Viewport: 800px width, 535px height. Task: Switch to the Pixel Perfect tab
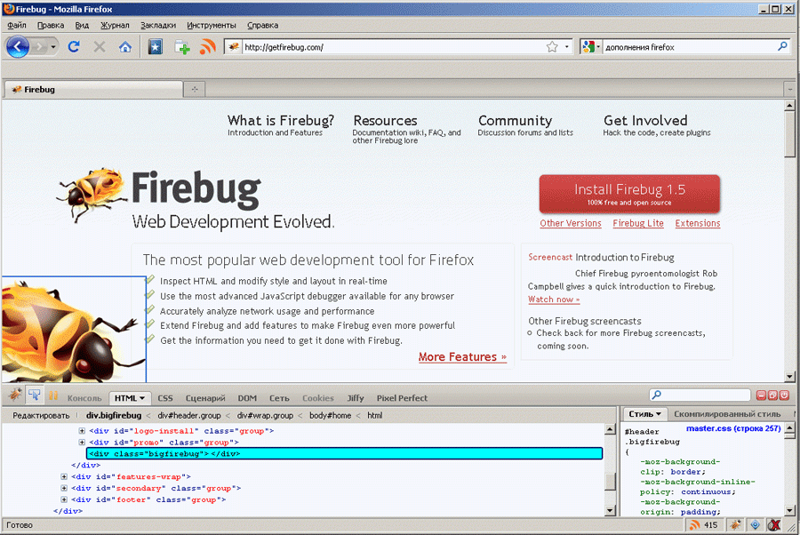(402, 398)
